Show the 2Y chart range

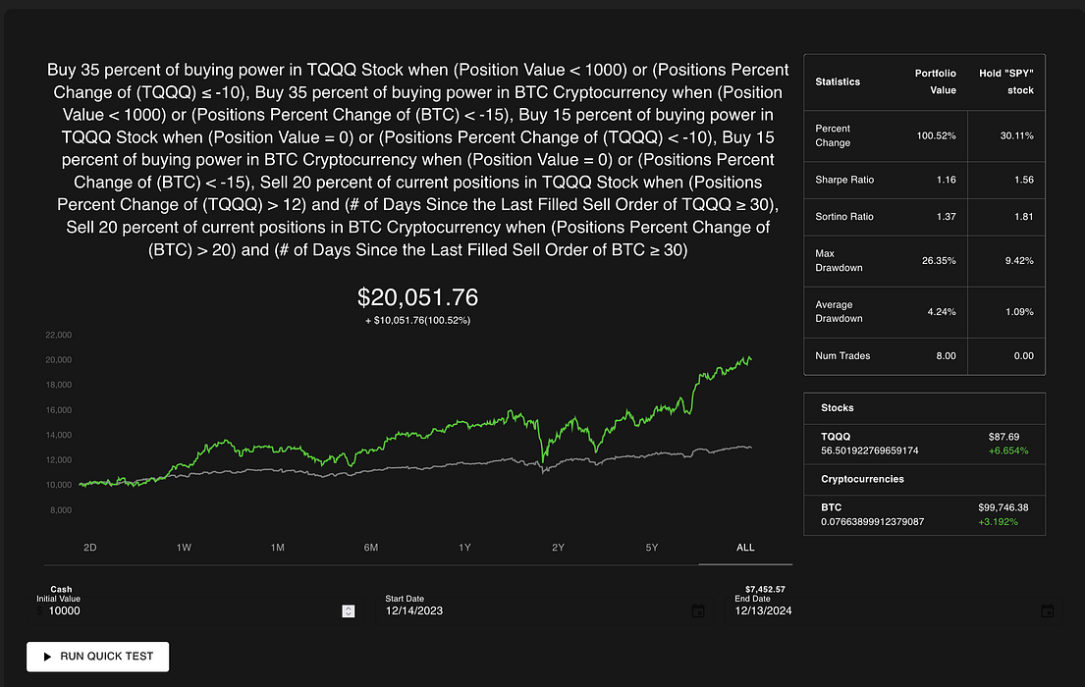559,548
